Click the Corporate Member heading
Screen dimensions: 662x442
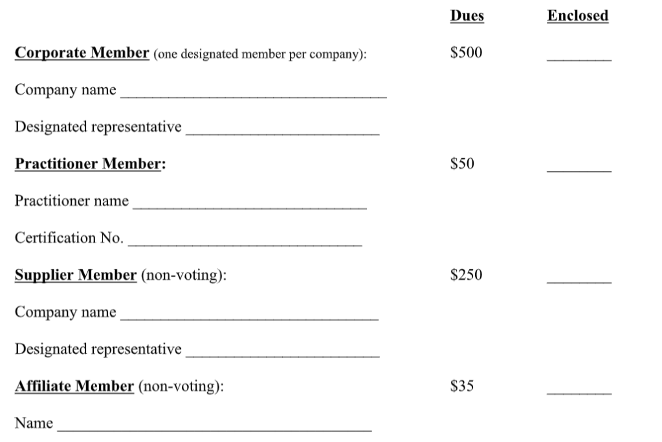click(82, 53)
